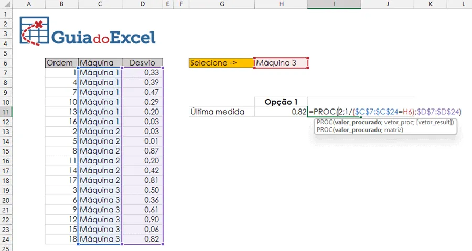Image resolution: width=472 pixels, height=251 pixels.
Task: Select Desvio cell with value 0,36
Action: click(142, 200)
